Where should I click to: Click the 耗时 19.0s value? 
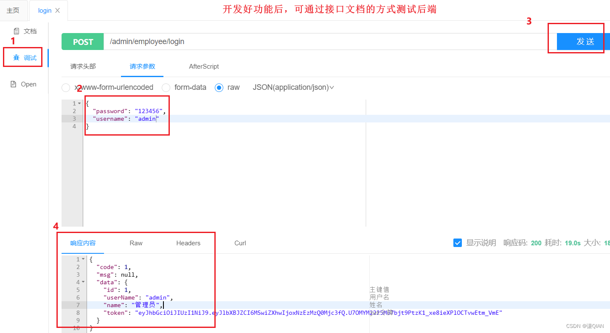pos(573,243)
